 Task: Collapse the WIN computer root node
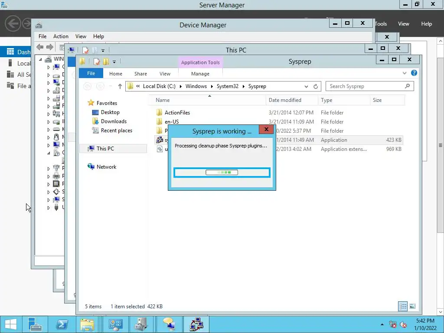(x=40, y=59)
